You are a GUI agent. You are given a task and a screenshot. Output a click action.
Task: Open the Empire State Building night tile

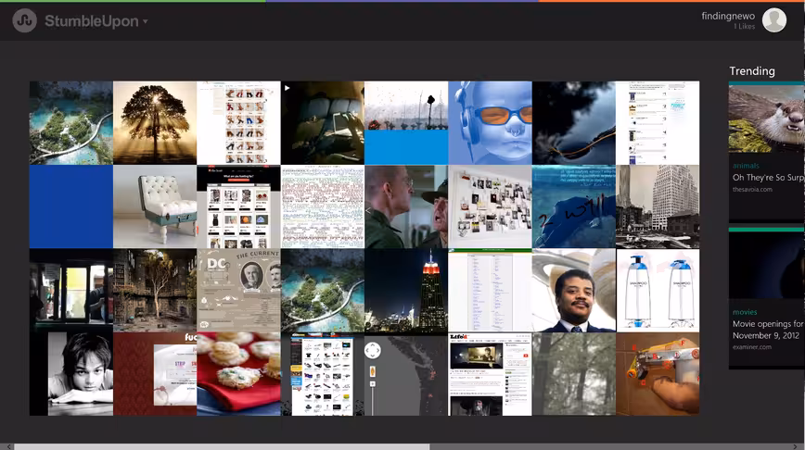click(406, 291)
